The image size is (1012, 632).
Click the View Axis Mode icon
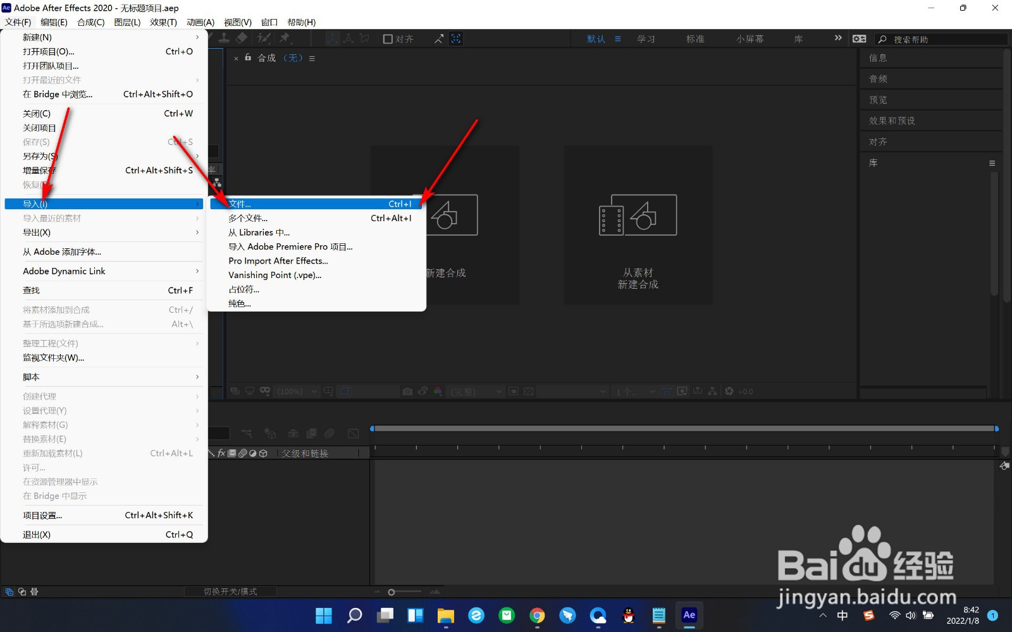[x=365, y=39]
